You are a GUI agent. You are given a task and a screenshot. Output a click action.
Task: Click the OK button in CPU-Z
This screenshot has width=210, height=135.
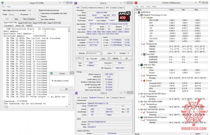(x=127, y=58)
